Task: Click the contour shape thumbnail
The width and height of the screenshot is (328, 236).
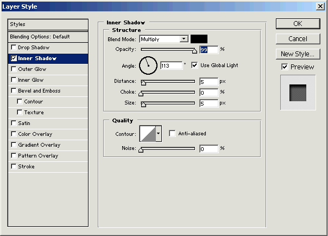Action: [x=148, y=134]
